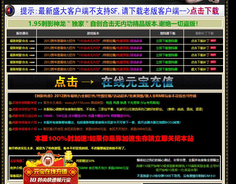Viewport: 236px width, 184px height.
Task: Click "立即下载登陆器" in the first server row
Action: click(167, 41)
